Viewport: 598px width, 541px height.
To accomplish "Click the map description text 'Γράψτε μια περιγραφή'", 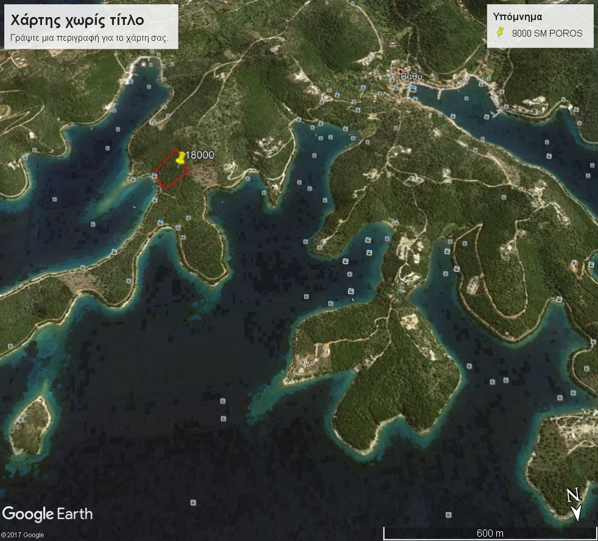I will [x=90, y=38].
